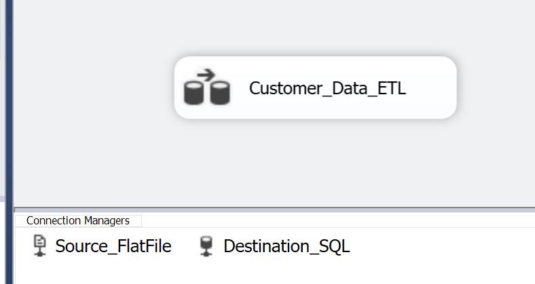
Task: Click the right cylinder of the Data Flow icon
Action: tap(220, 93)
